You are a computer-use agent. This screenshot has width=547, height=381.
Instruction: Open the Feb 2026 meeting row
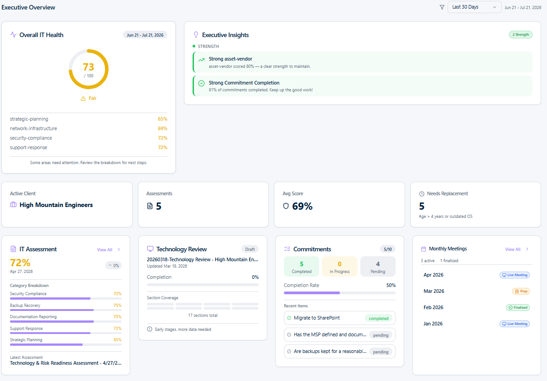476,307
